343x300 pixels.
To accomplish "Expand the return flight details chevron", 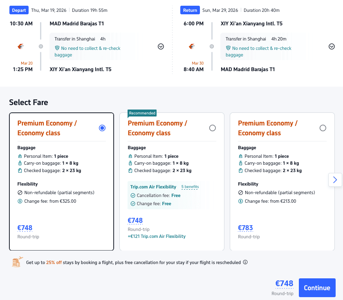I will coord(332,47).
